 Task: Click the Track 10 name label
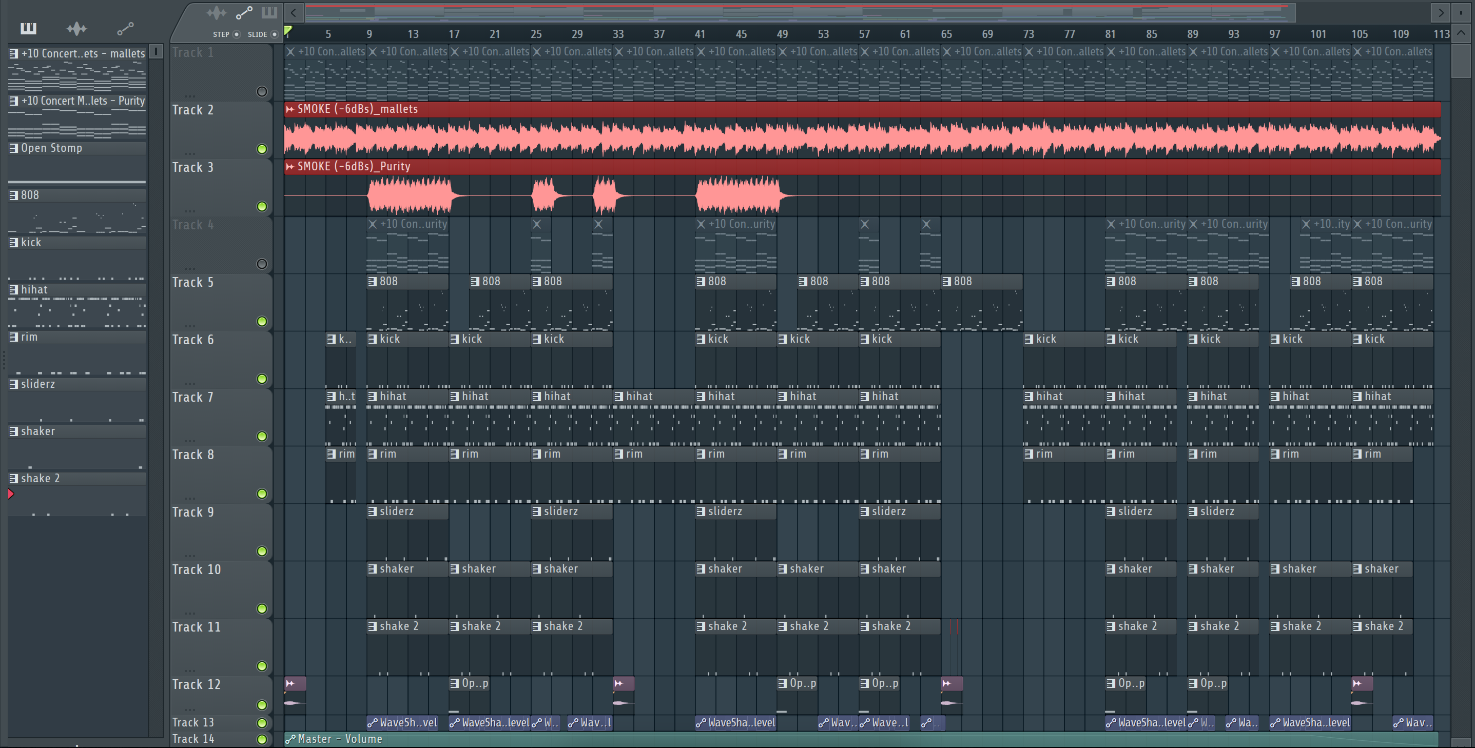(x=197, y=569)
